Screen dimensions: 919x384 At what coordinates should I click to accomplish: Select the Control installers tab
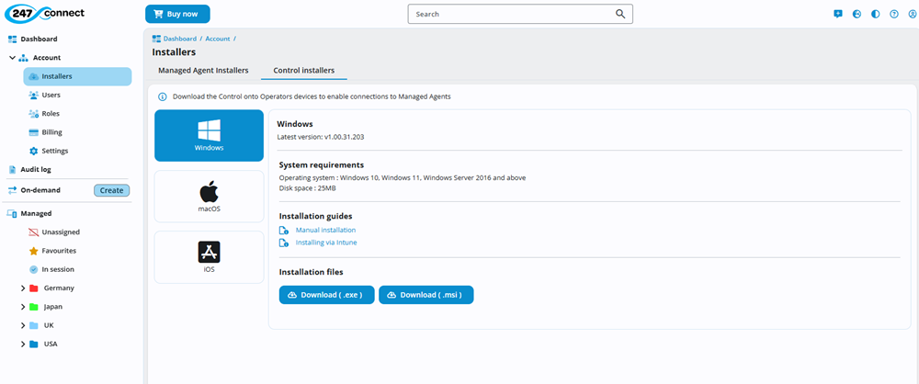304,71
